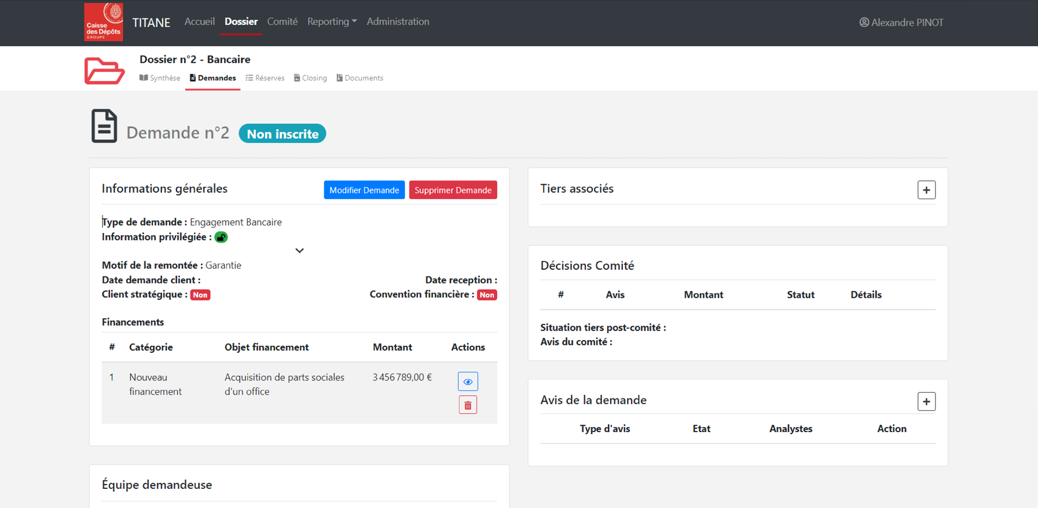Open Alexandre PINOT user menu
This screenshot has width=1038, height=508.
tap(907, 23)
